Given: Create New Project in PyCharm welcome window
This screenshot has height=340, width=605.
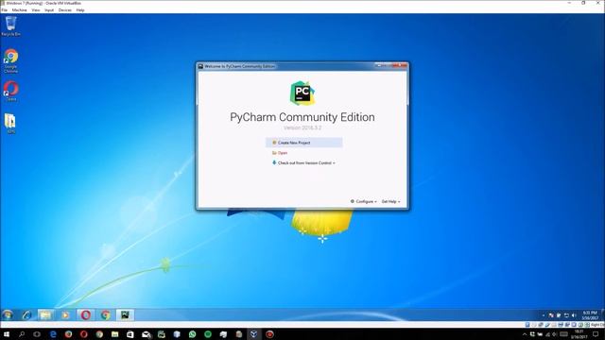Looking at the screenshot, I should [303, 143].
